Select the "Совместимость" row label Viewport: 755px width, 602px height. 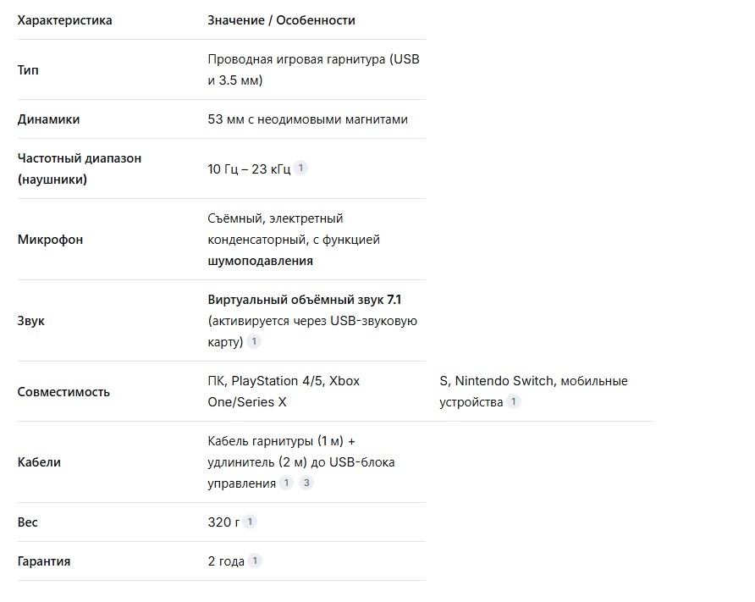click(x=63, y=392)
